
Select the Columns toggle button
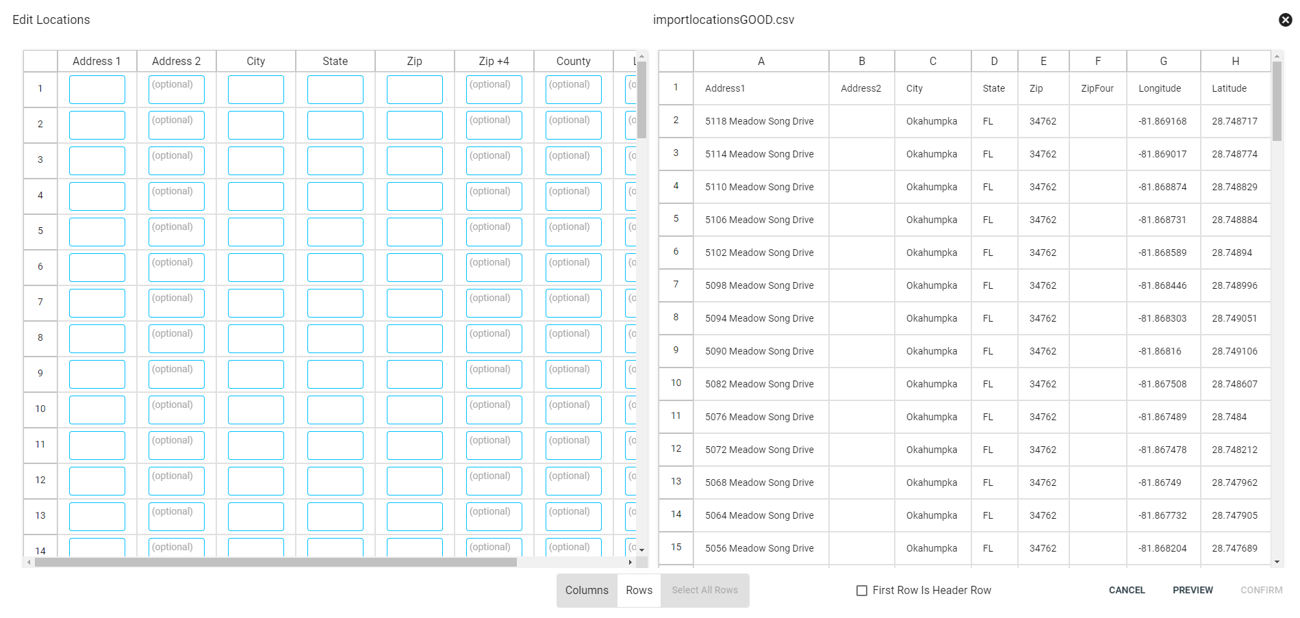click(587, 590)
